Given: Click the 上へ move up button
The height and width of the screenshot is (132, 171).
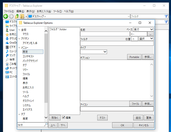Looking at the screenshot, I should (53, 125).
